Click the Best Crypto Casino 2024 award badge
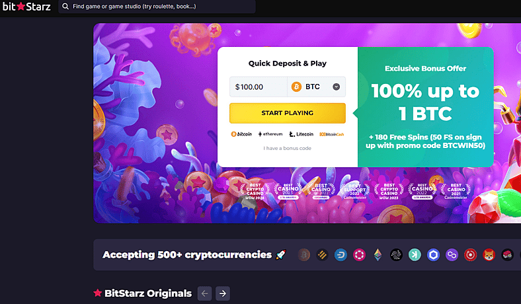This screenshot has height=304, width=521. click(x=255, y=191)
